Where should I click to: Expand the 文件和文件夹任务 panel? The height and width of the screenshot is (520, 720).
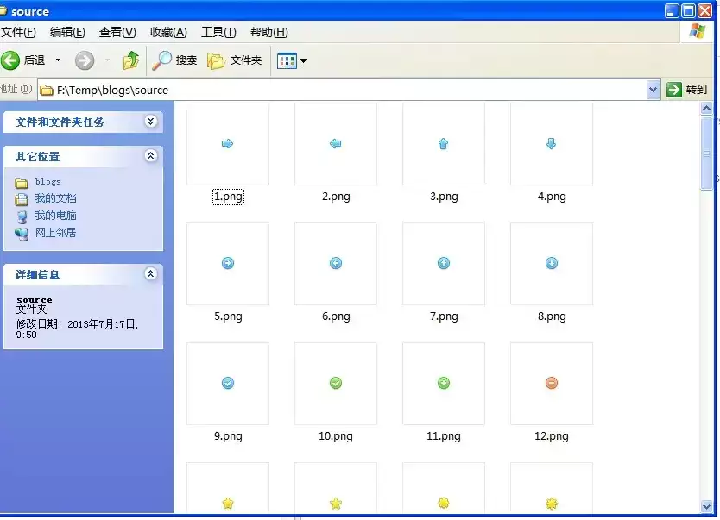pyautogui.click(x=150, y=121)
